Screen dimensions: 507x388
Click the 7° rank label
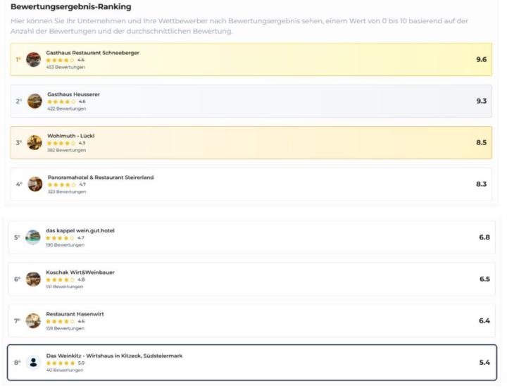point(17,321)
